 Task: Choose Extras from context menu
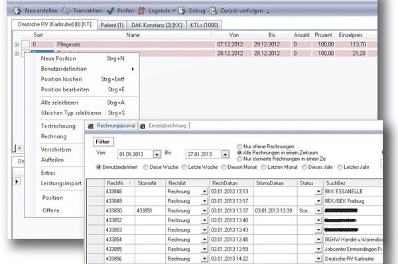pos(48,173)
